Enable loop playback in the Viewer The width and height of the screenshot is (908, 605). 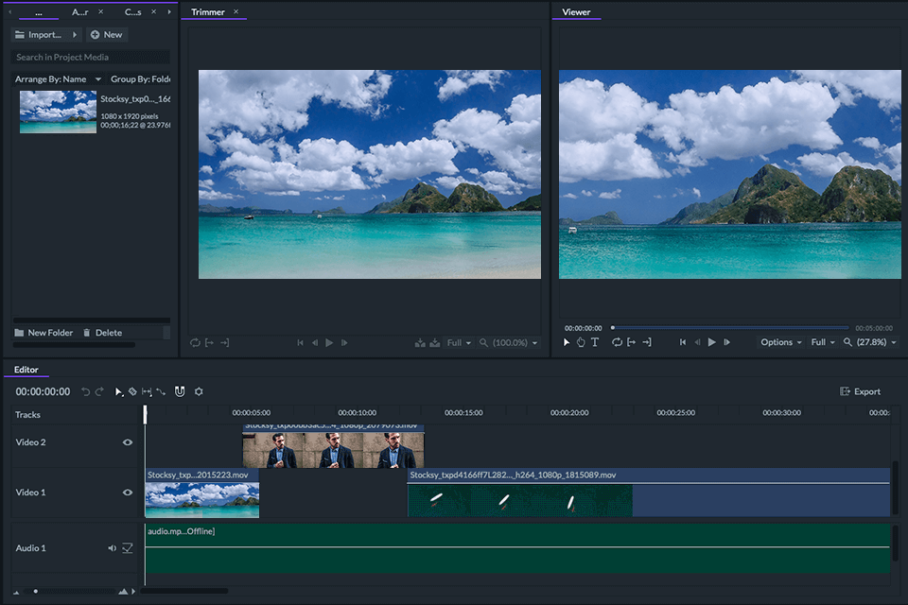click(x=616, y=342)
